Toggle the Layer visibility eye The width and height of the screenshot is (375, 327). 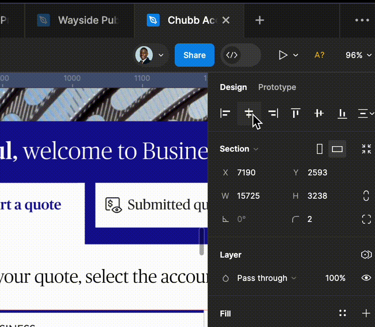pos(366,278)
